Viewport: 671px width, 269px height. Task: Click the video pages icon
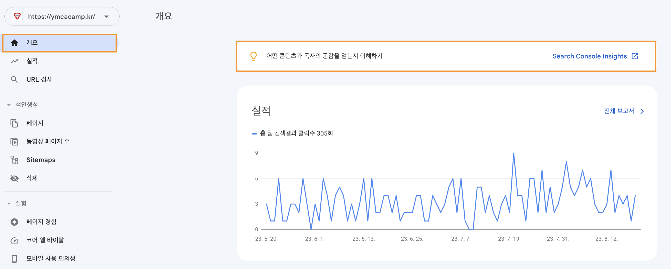pyautogui.click(x=14, y=141)
